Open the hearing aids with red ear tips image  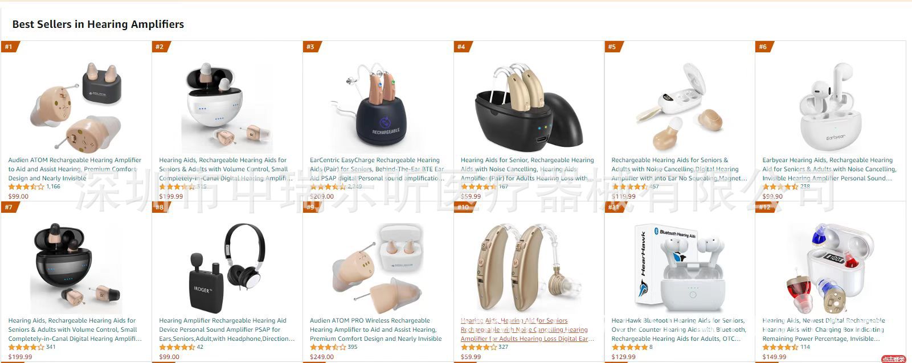tap(830, 268)
